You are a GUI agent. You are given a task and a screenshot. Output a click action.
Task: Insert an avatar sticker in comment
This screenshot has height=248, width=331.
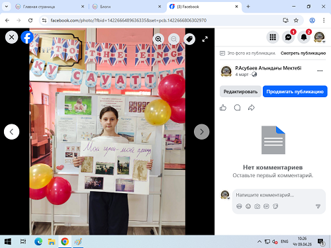pos(239,206)
